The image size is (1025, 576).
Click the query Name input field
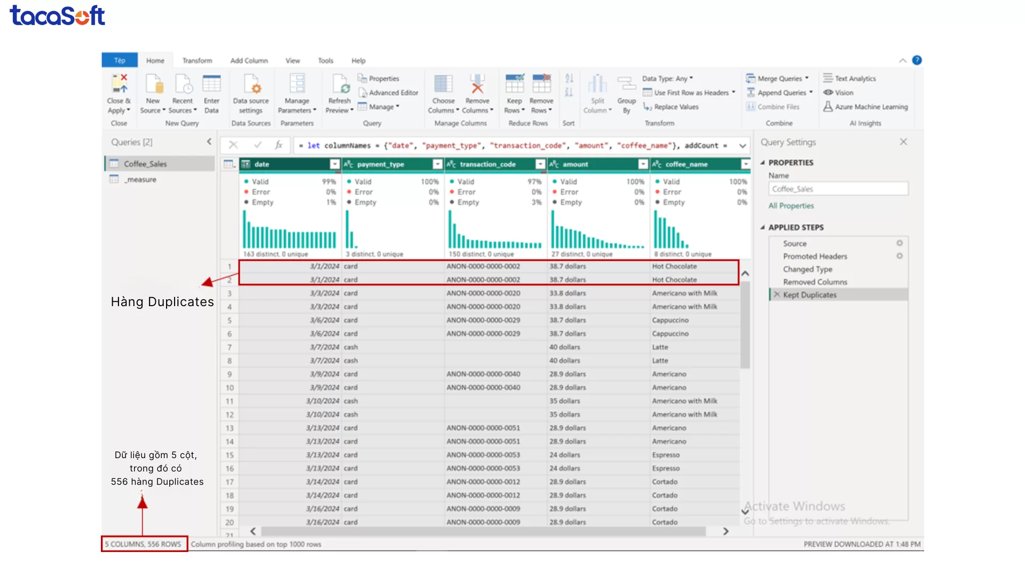pyautogui.click(x=838, y=189)
